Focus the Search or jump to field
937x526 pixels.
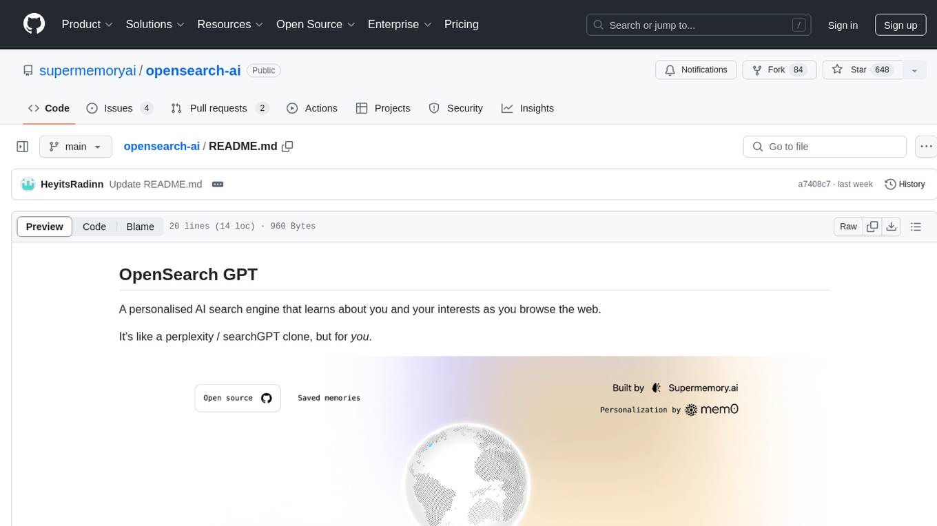coord(699,25)
